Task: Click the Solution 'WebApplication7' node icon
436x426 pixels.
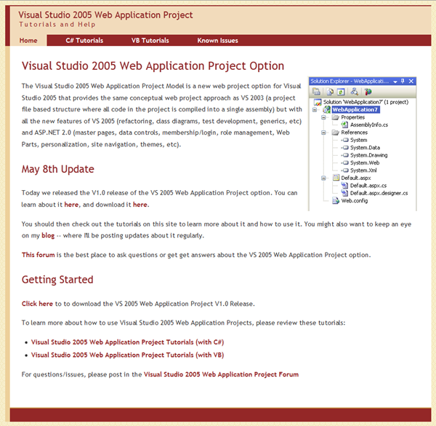Action: point(318,102)
